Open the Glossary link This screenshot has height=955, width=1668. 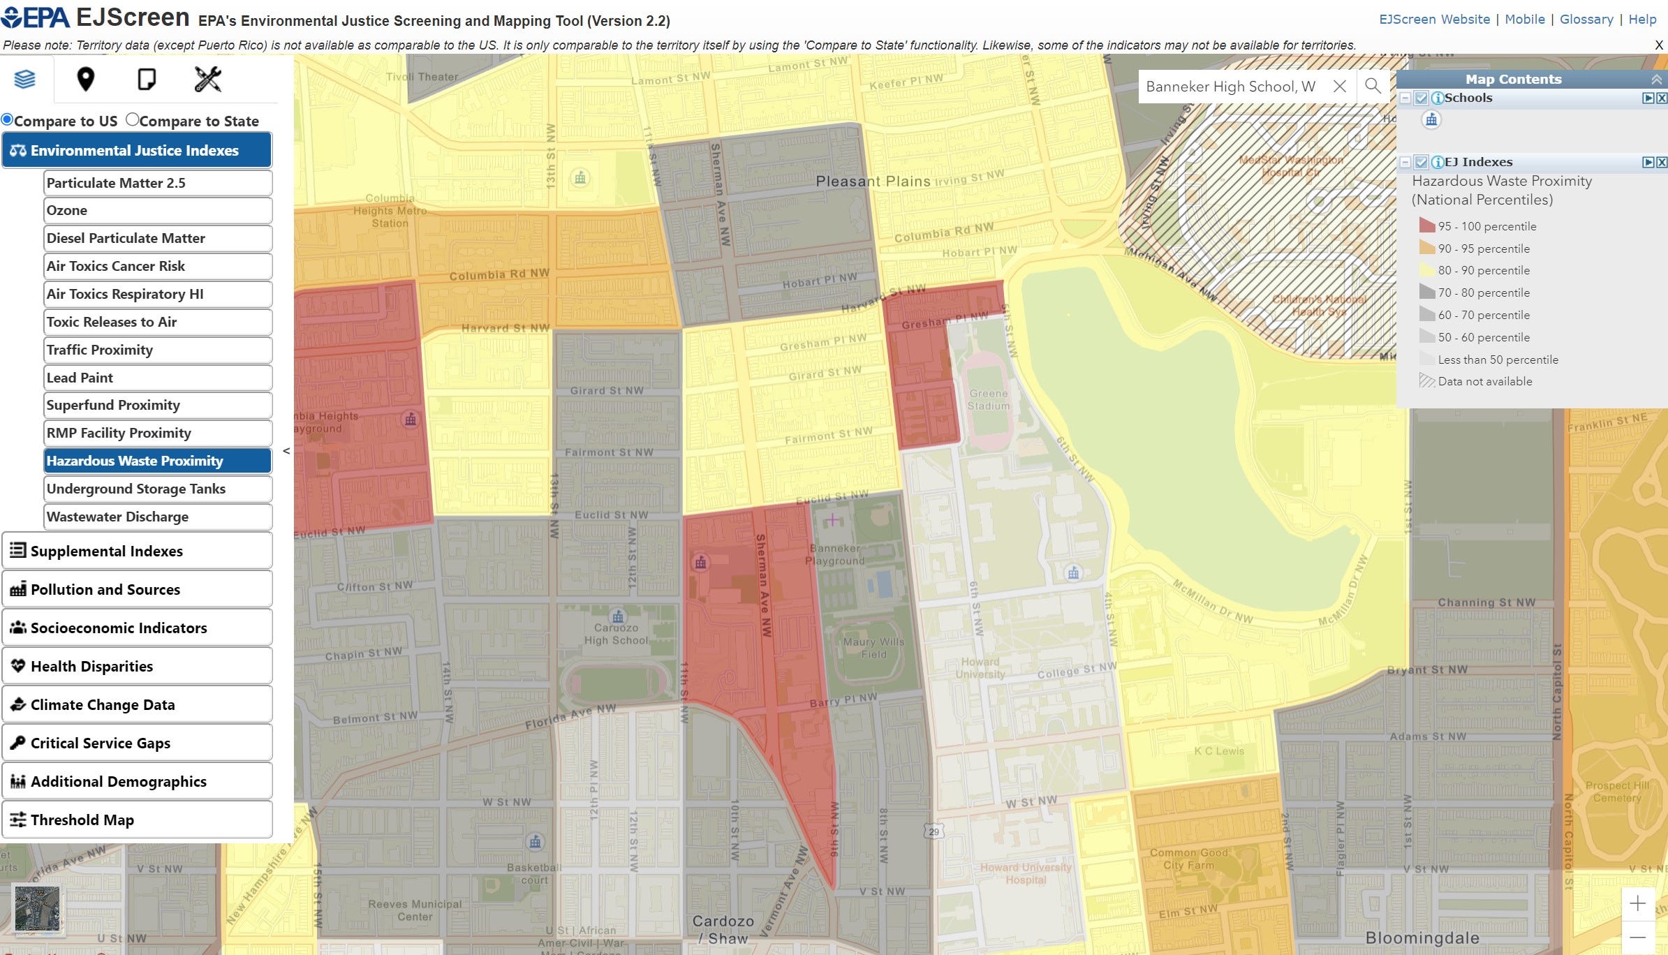click(x=1586, y=20)
